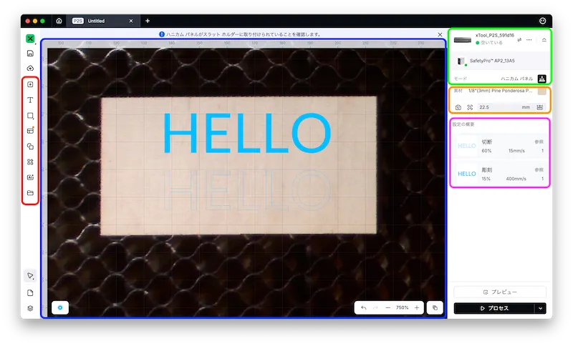Open the Process button dropdown arrow

[541, 308]
